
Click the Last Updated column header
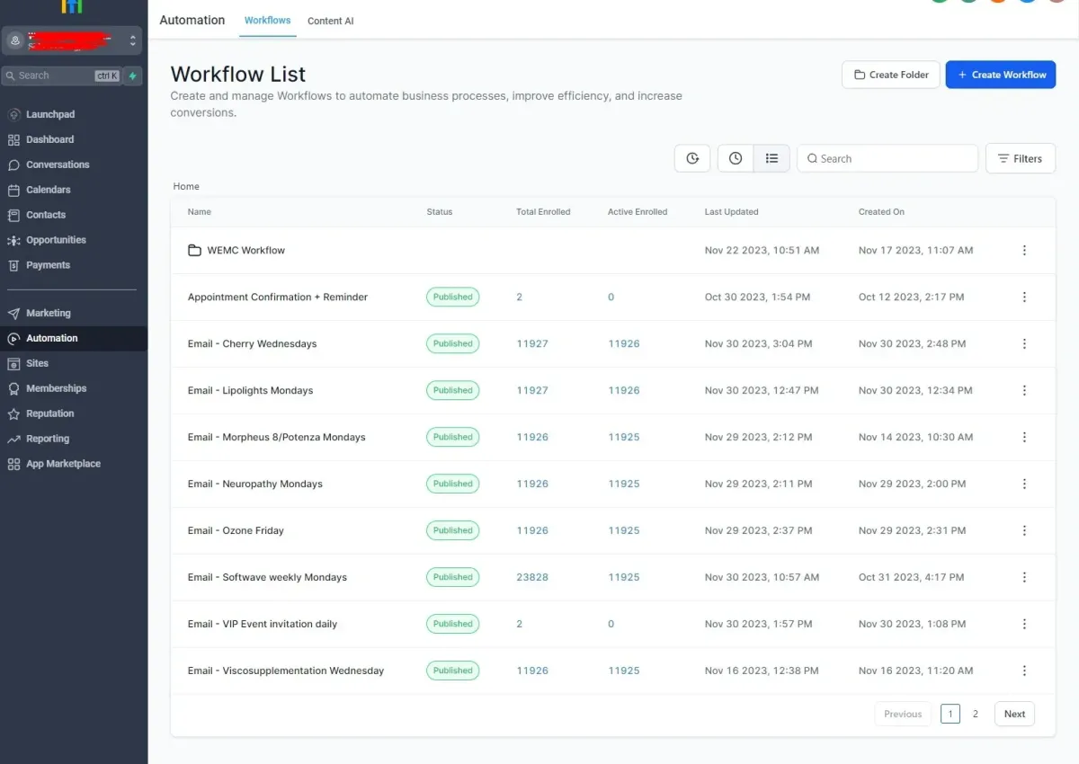[732, 212]
